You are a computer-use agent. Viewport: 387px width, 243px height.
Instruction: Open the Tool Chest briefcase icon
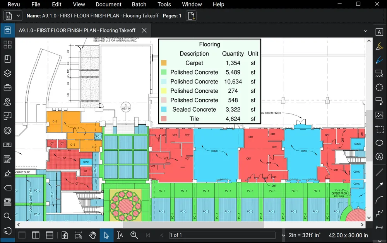click(7, 88)
